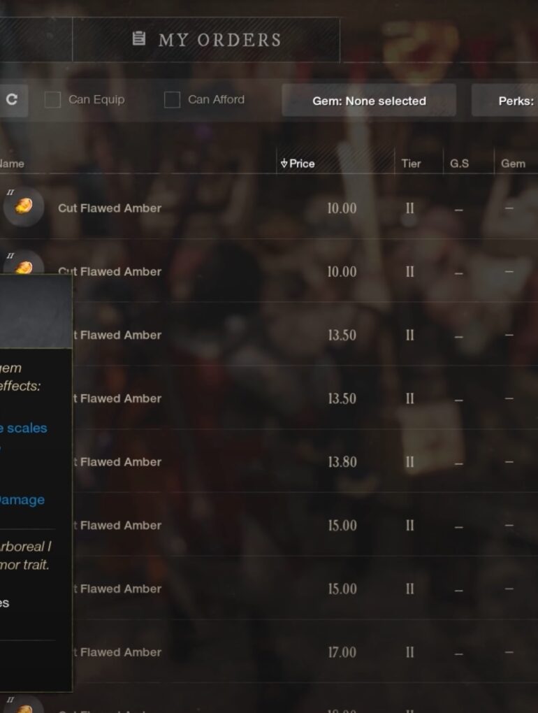Click the clipboard icon beside My Orders

[139, 38]
